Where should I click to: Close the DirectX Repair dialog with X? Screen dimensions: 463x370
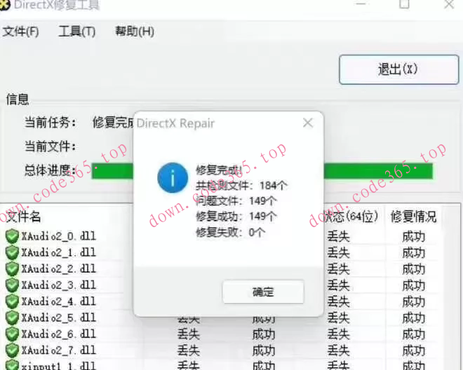click(x=308, y=123)
